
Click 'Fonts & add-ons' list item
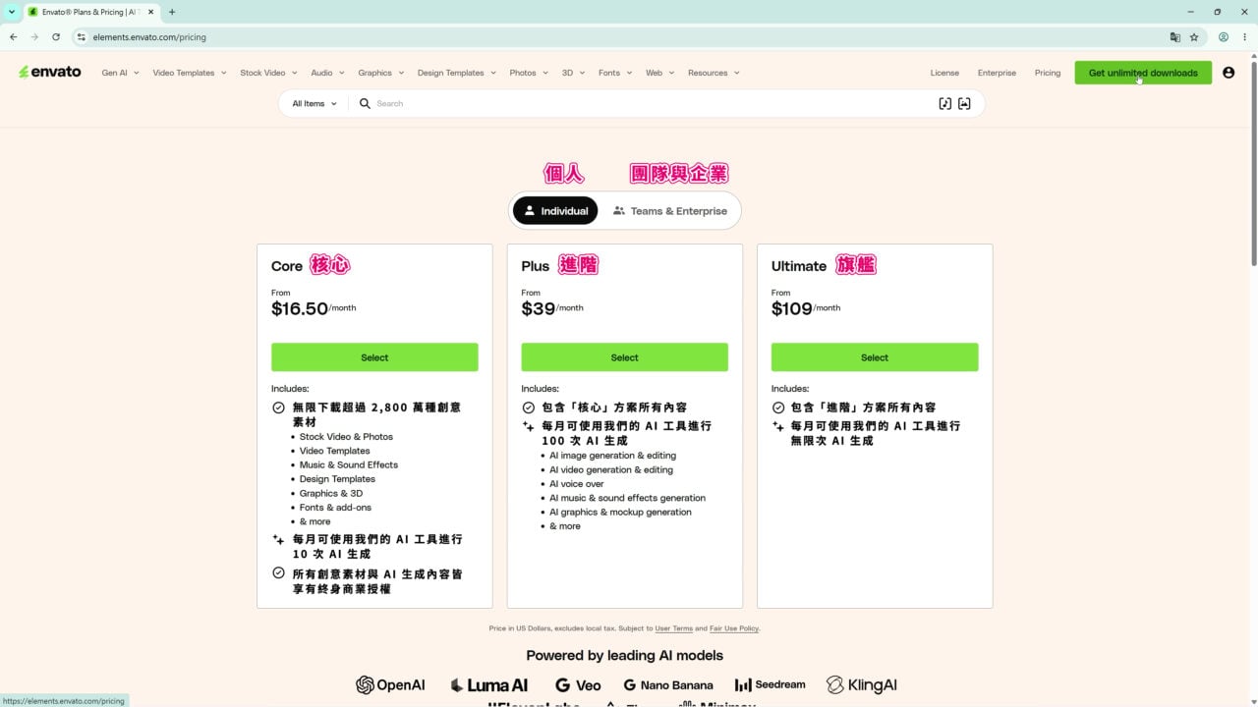[335, 508]
